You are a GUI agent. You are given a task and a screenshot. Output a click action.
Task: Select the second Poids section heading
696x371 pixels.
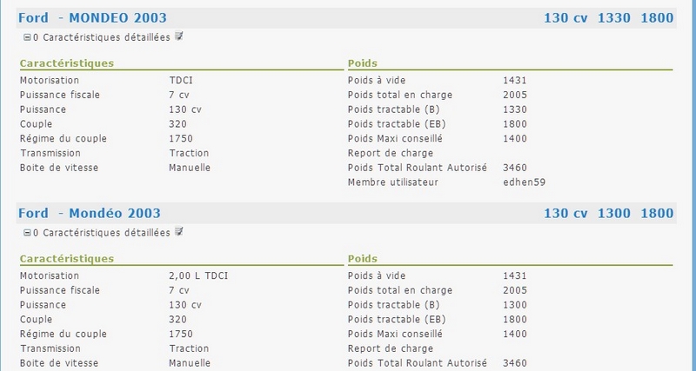point(363,259)
